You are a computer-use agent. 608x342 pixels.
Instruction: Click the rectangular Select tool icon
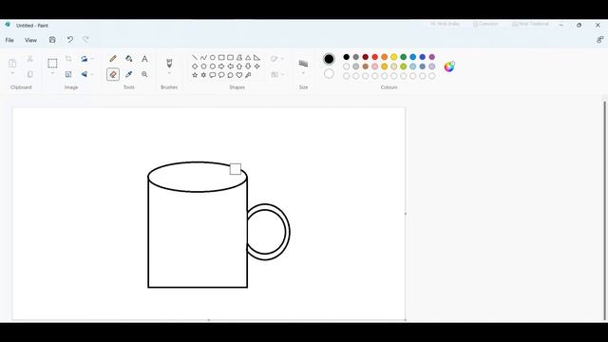coord(52,64)
